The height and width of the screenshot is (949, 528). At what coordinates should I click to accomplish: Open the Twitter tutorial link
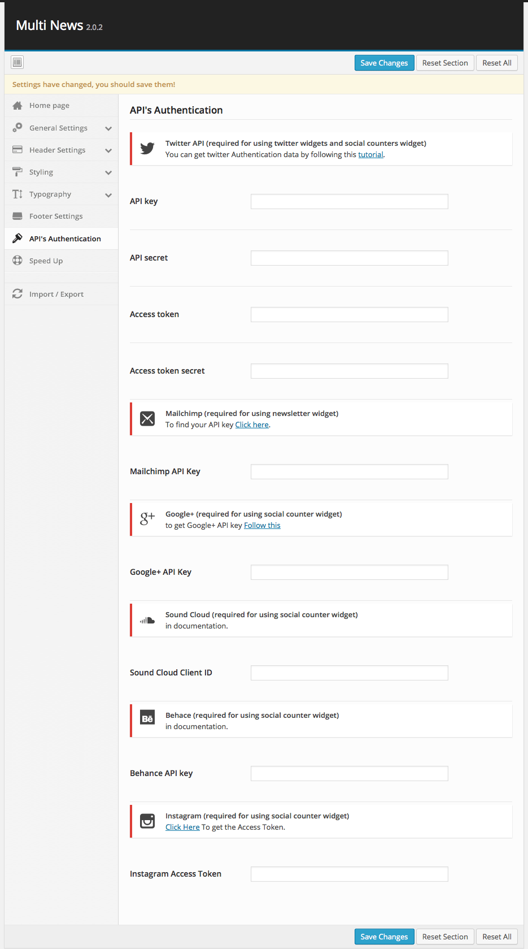pos(370,154)
